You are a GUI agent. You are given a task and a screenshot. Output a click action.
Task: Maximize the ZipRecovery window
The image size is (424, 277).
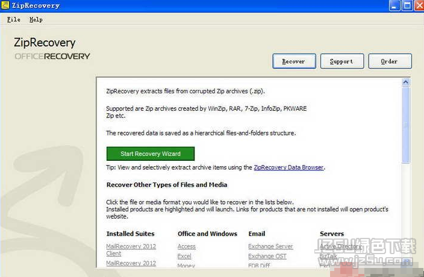407,5
